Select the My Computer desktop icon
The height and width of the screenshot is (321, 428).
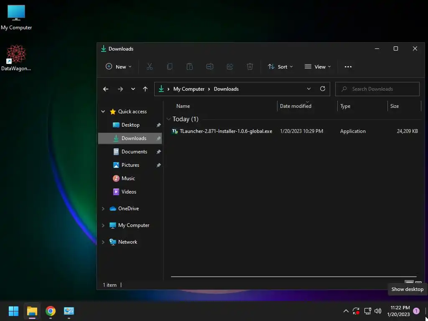(16, 18)
